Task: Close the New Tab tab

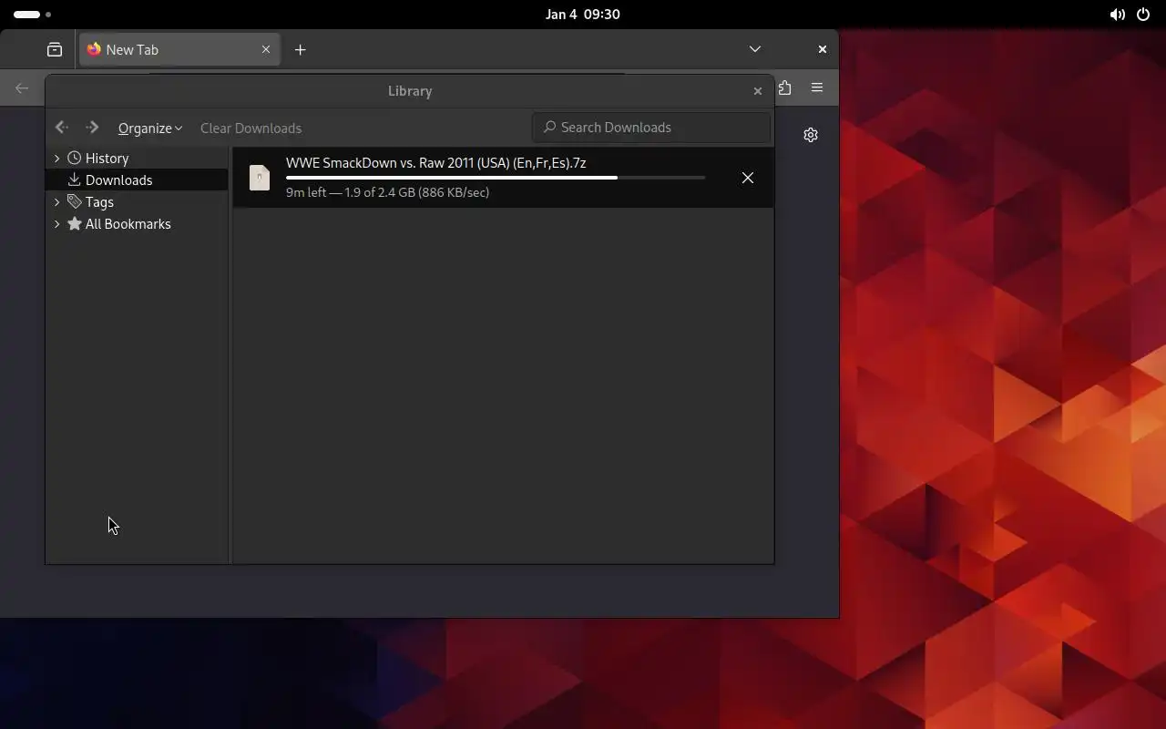Action: click(x=266, y=50)
